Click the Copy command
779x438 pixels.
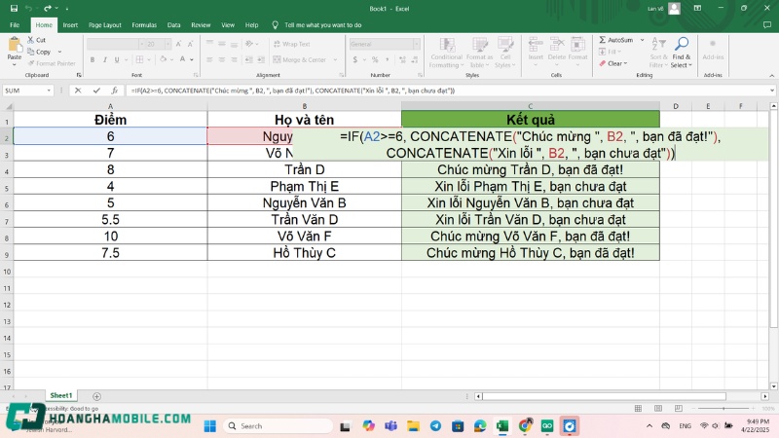[39, 52]
